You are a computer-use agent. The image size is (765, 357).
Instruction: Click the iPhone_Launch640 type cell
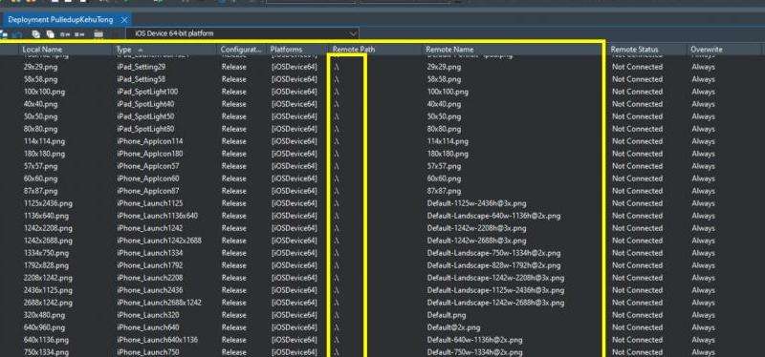click(x=148, y=327)
